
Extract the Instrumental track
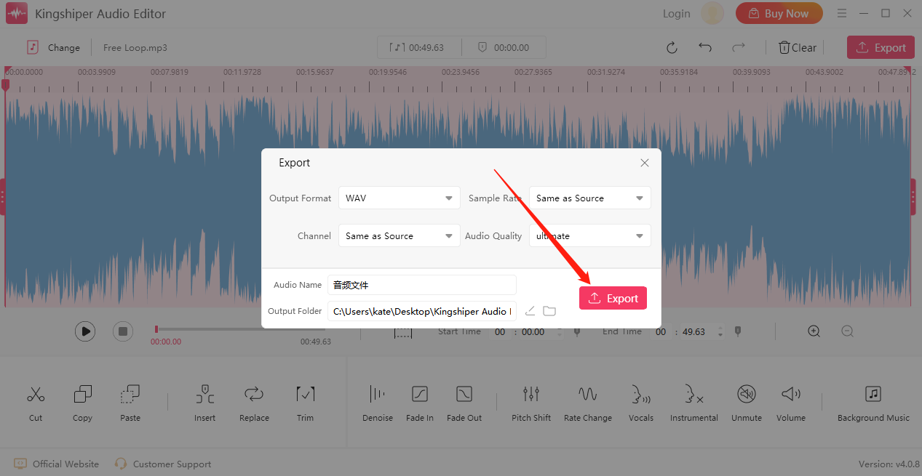[x=694, y=403]
